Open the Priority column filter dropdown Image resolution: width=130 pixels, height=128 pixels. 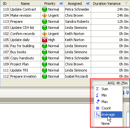61,4
